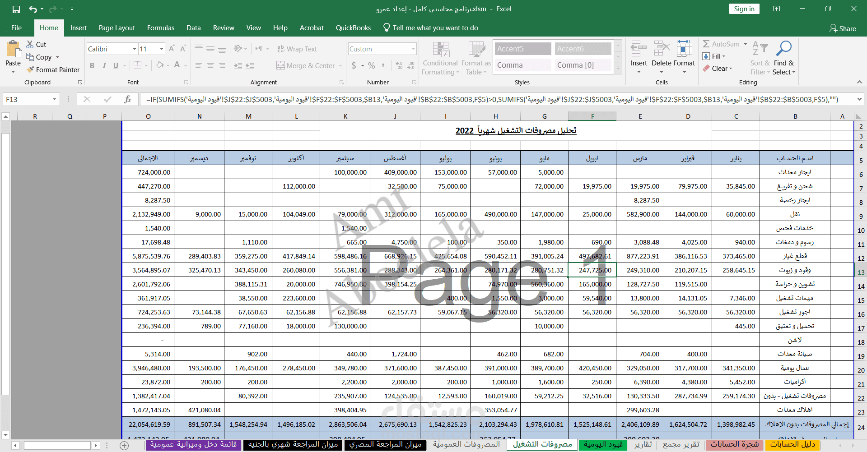Toggle align right
This screenshot has width=867, height=452.
pos(222,65)
